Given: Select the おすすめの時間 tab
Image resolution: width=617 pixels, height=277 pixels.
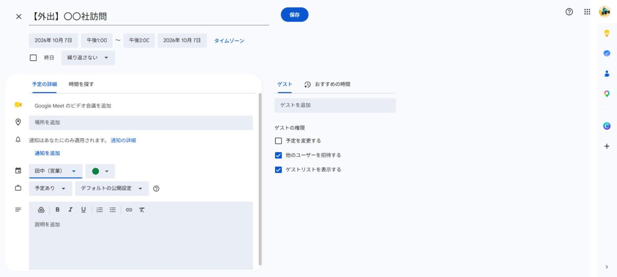Looking at the screenshot, I should click(x=327, y=84).
